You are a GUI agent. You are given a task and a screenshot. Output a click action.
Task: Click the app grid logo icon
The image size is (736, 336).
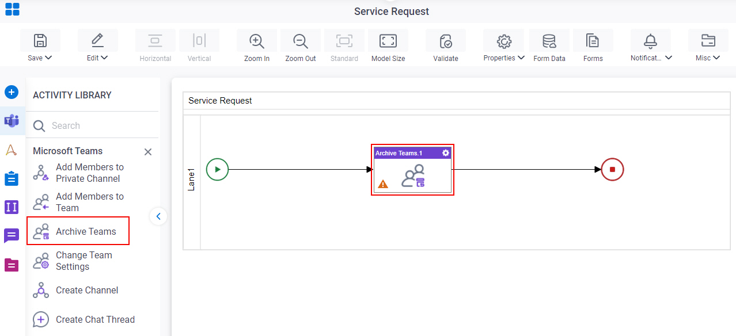tap(12, 9)
